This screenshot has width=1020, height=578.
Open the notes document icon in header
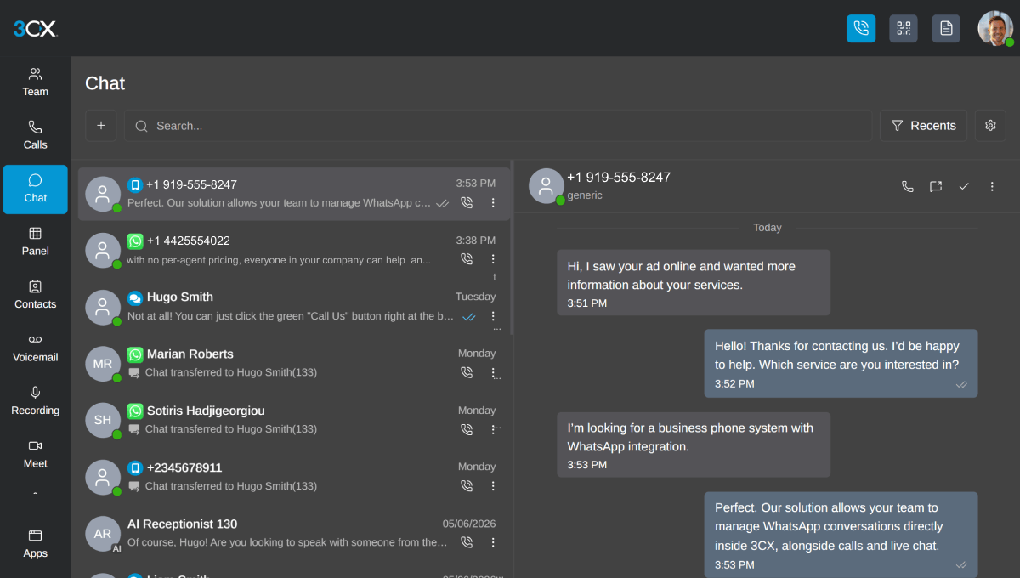(x=946, y=28)
